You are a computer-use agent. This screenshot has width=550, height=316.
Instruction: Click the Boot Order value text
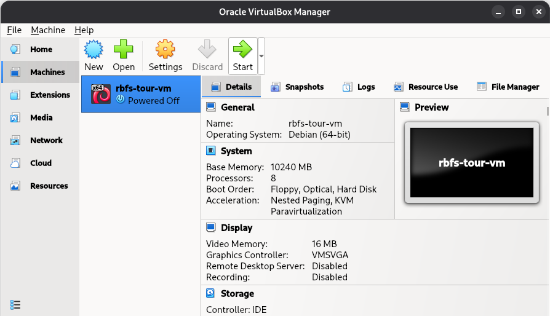(x=324, y=189)
